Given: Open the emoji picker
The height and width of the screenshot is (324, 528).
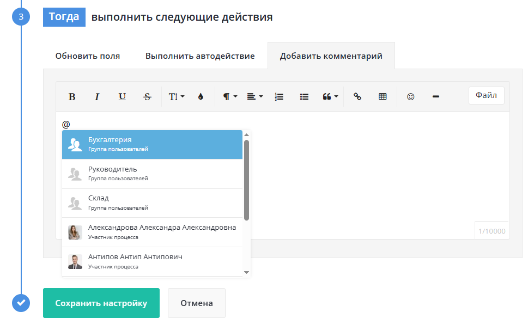Looking at the screenshot, I should [x=411, y=96].
